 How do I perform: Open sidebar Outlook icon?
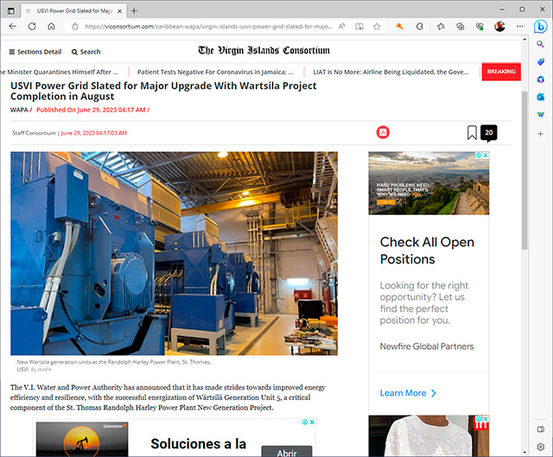tap(540, 97)
